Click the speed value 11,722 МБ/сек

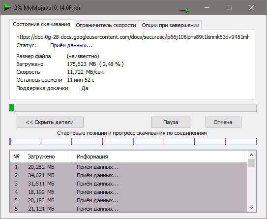click(85, 72)
